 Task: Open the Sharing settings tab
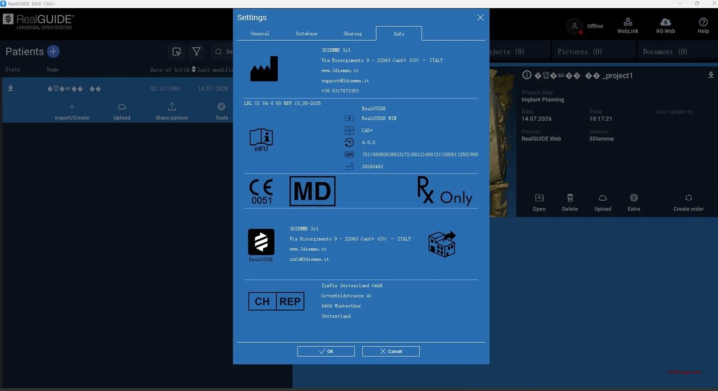point(352,34)
